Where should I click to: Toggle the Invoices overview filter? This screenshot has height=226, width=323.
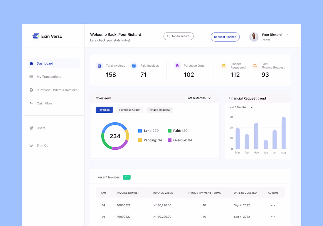pyautogui.click(x=104, y=110)
